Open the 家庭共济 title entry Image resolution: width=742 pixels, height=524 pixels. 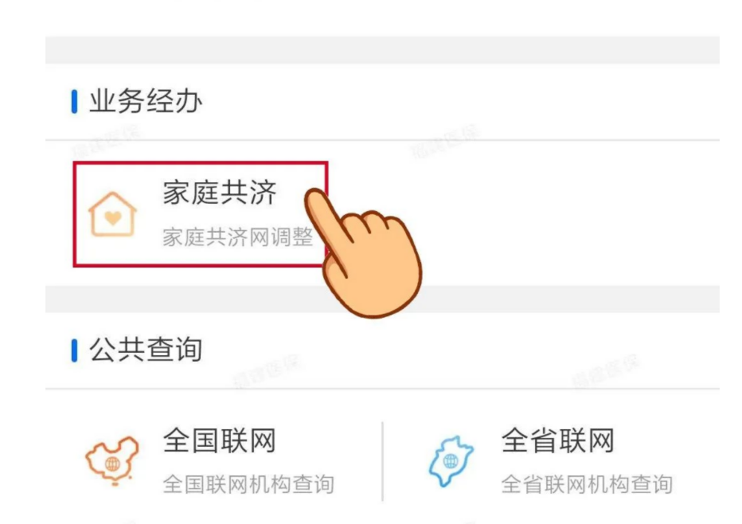point(219,194)
